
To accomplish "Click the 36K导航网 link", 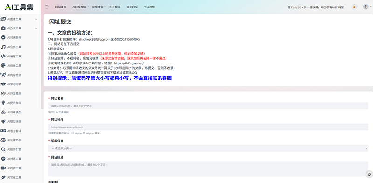I will (122, 68).
